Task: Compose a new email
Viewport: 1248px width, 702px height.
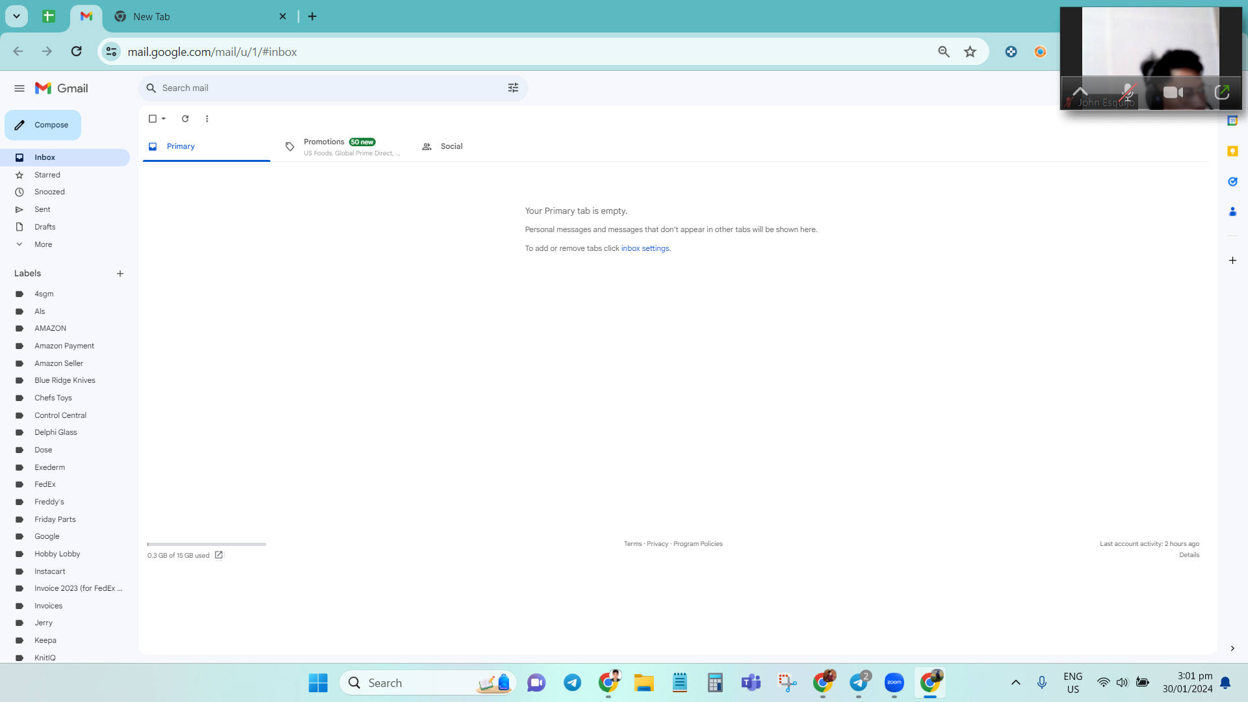Action: [43, 125]
